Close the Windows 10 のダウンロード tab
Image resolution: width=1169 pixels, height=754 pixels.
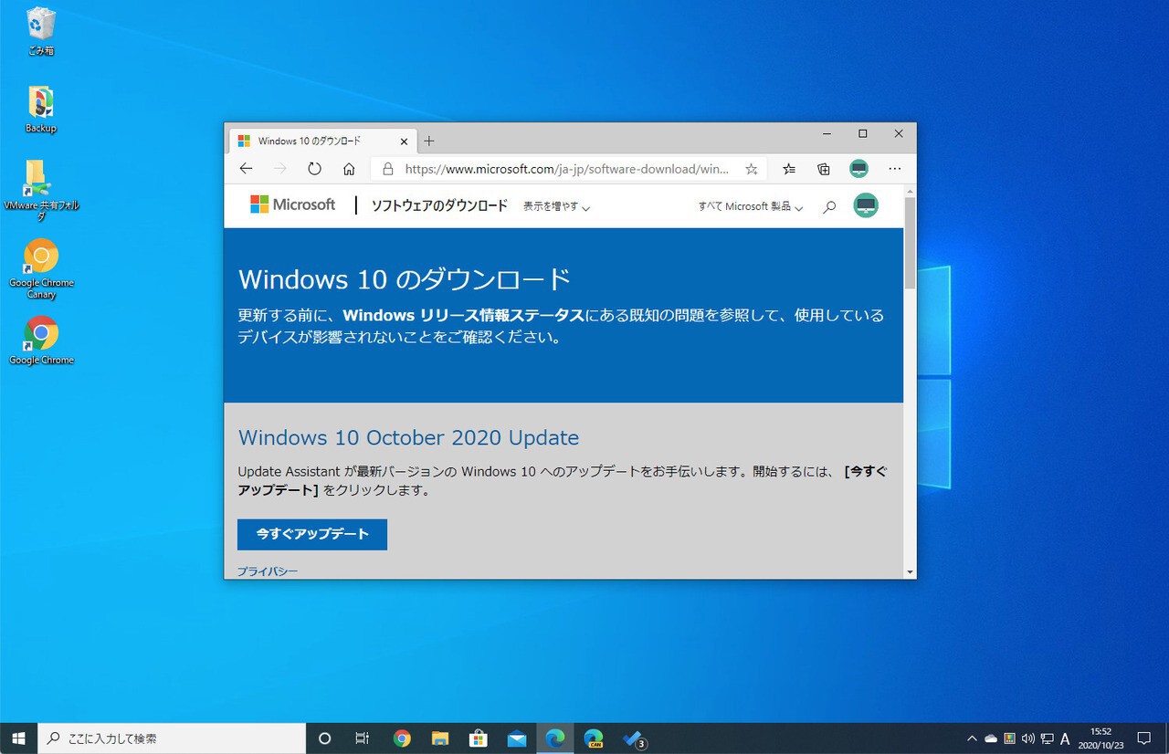coord(404,141)
